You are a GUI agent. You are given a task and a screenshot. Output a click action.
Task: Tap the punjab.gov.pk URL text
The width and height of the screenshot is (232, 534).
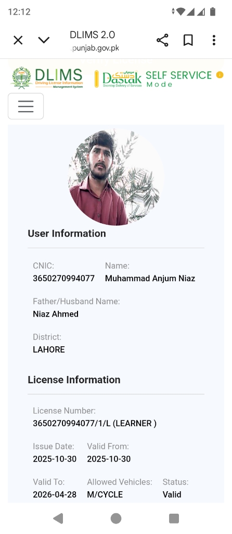pos(95,48)
